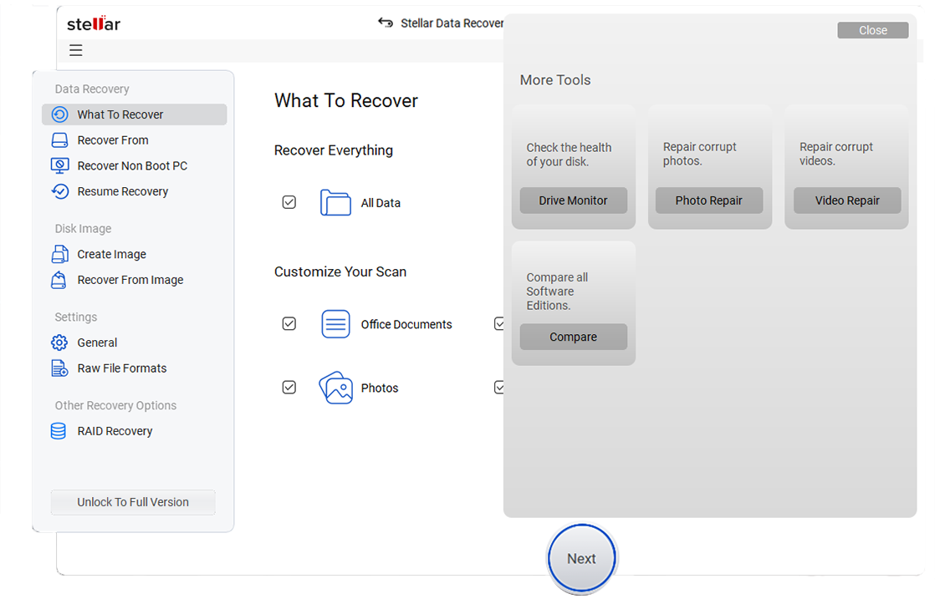Open the Video Repair tool
935x604 pixels.
pos(846,200)
